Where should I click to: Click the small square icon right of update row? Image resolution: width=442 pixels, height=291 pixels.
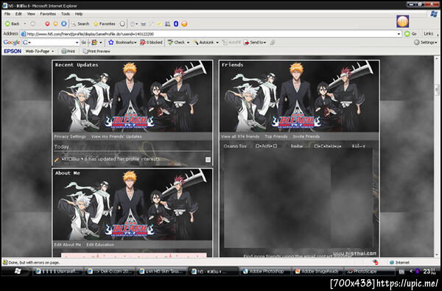[208, 160]
